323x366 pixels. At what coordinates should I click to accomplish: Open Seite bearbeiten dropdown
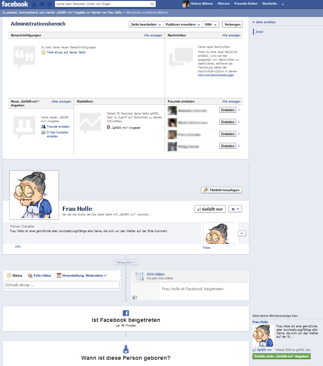coord(146,24)
